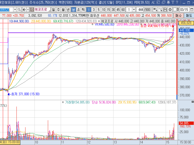Select the 일 daily chart period

coord(54,10)
